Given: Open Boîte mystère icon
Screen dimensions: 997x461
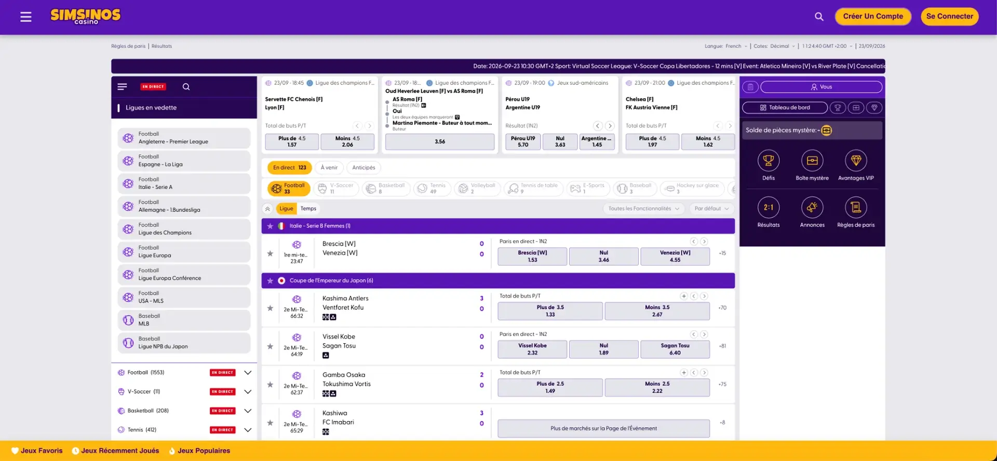Looking at the screenshot, I should tap(812, 161).
